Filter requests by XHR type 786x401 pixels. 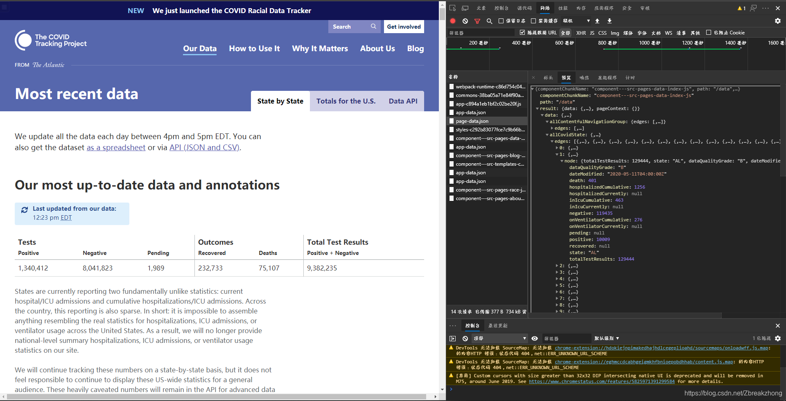581,33
